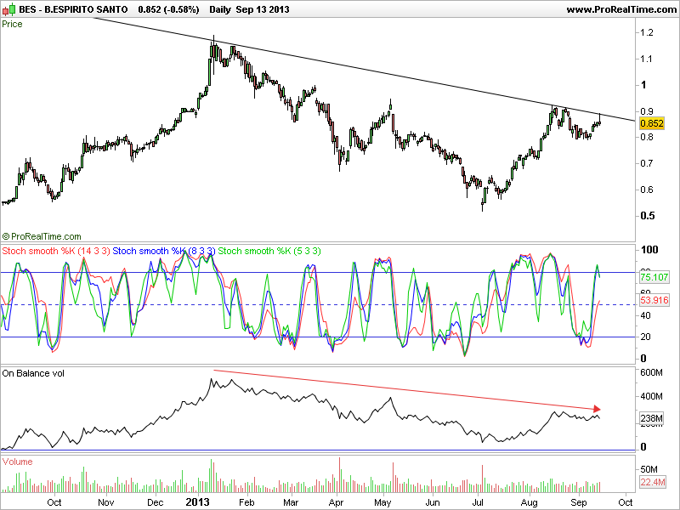Image resolution: width=680 pixels, height=510 pixels.
Task: Open the www.ProRealTime.com link in header
Action: pyautogui.click(x=622, y=9)
